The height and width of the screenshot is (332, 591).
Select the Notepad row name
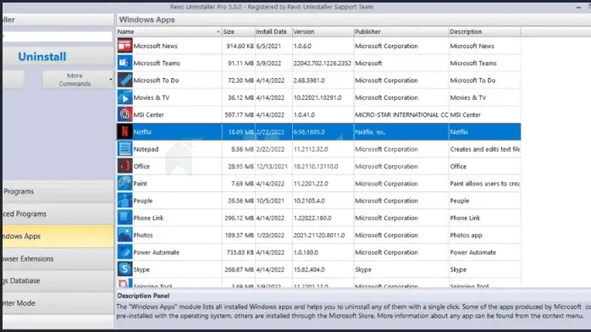pyautogui.click(x=146, y=149)
